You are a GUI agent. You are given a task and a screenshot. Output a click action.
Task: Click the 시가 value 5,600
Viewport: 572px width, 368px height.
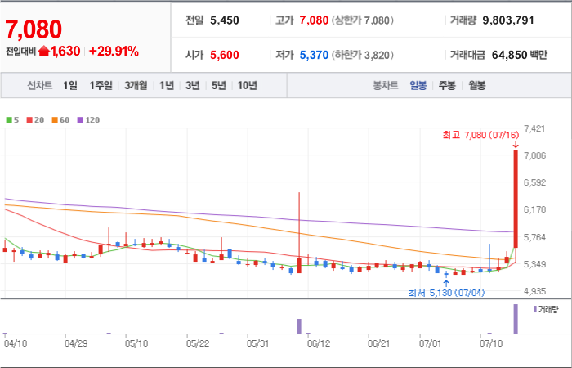pos(225,55)
